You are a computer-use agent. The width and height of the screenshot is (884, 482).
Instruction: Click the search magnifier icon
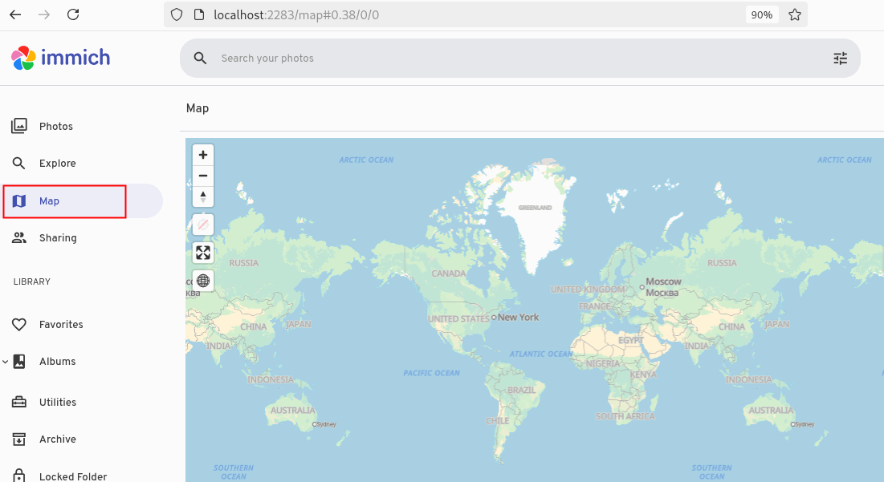pyautogui.click(x=200, y=59)
